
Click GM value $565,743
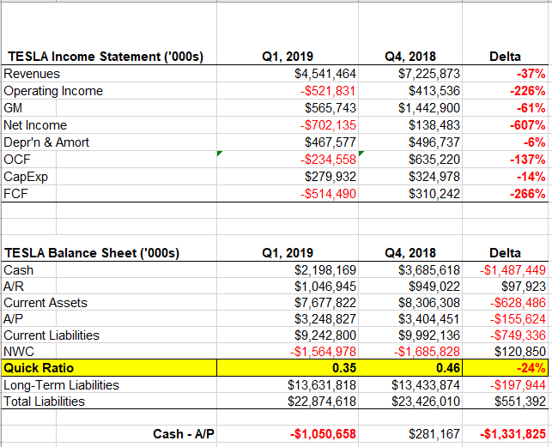(331, 108)
